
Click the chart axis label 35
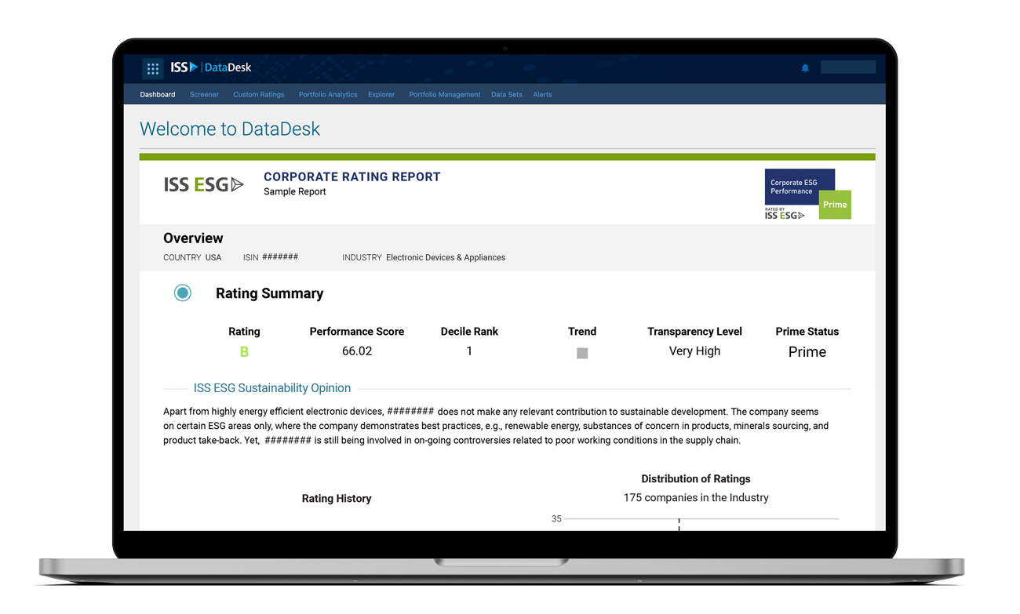[556, 519]
